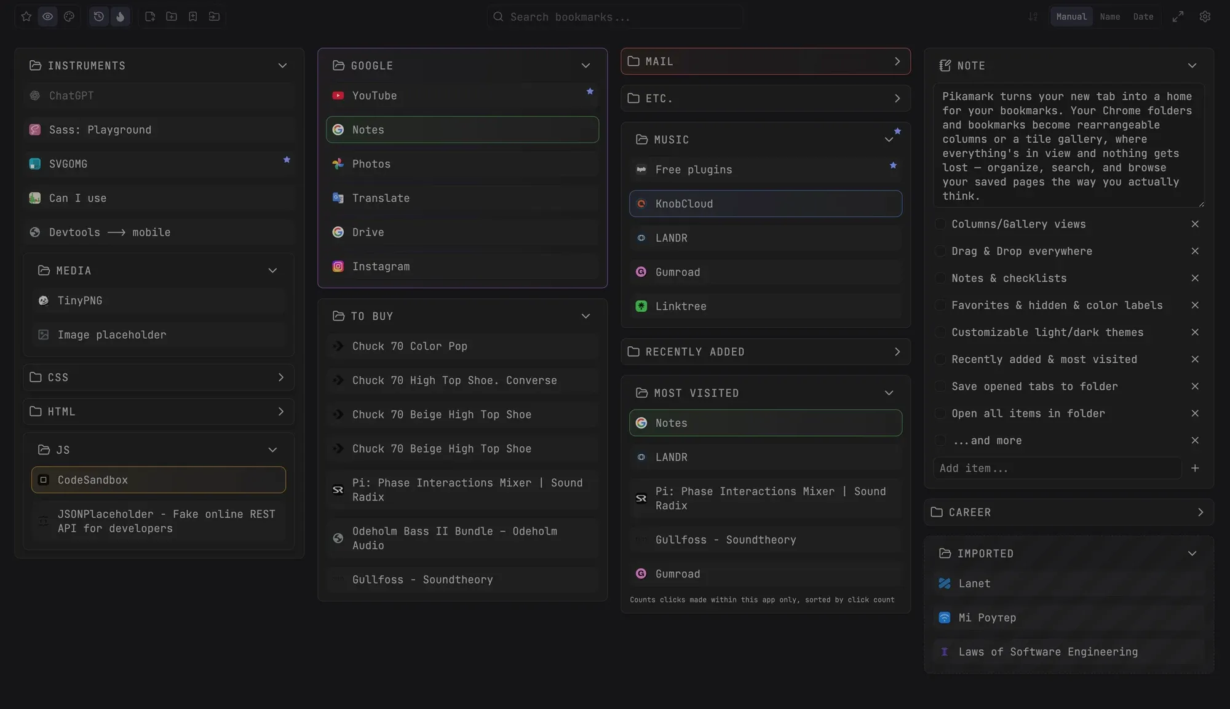Collapse the MEDIA subfolder chevron
Image resolution: width=1230 pixels, height=709 pixels.
point(272,271)
